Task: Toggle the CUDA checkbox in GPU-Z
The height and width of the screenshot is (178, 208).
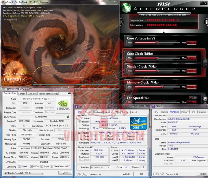Action: pyautogui.click(x=31, y=166)
